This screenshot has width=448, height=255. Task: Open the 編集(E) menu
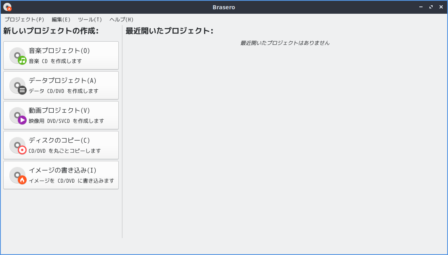click(61, 19)
